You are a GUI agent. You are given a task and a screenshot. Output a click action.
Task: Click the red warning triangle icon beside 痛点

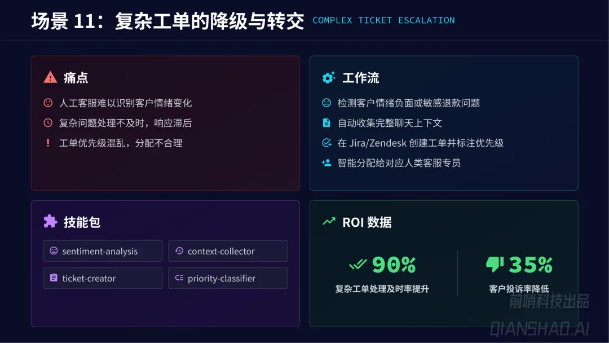coord(50,77)
